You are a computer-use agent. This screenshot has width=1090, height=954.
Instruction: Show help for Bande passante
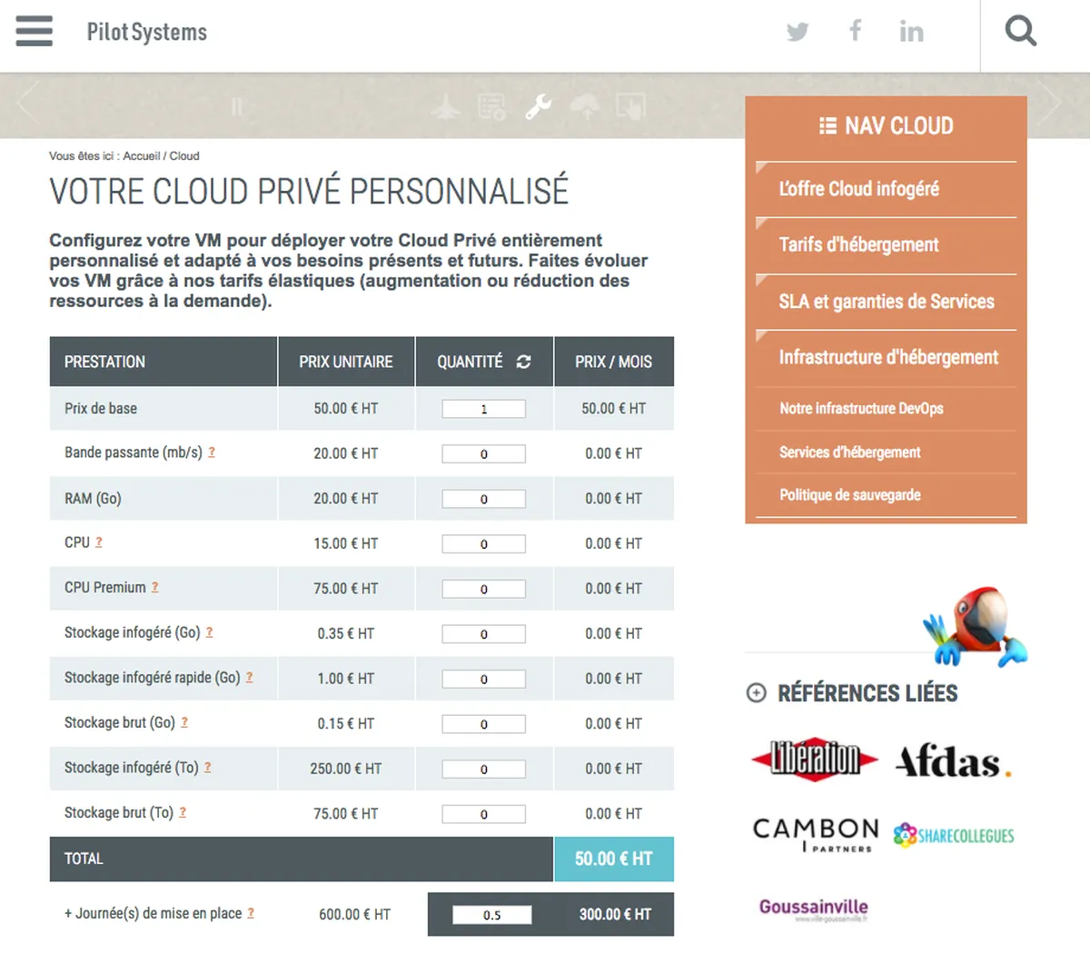click(x=212, y=452)
